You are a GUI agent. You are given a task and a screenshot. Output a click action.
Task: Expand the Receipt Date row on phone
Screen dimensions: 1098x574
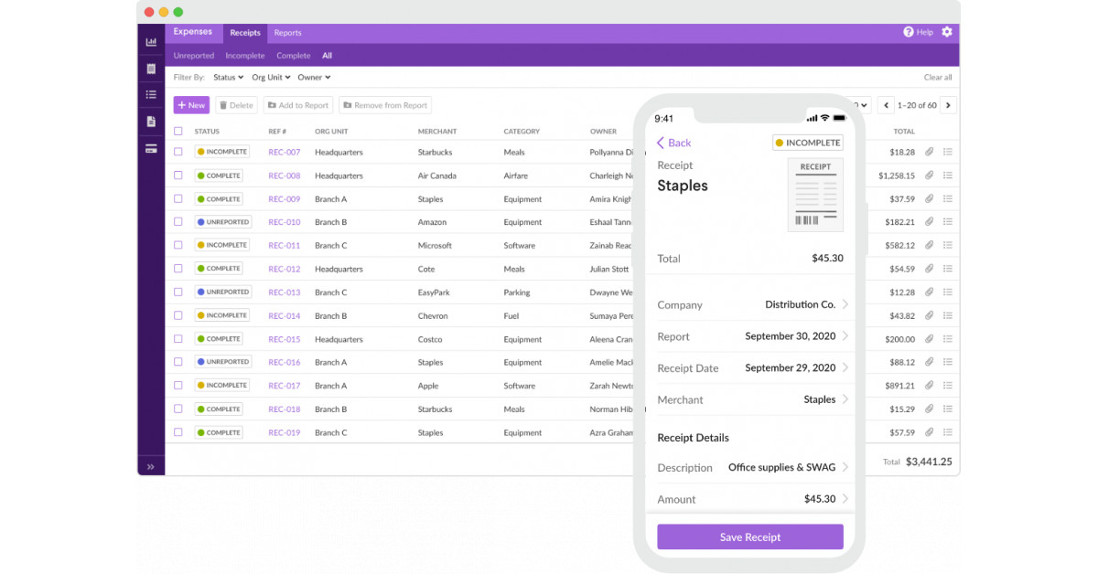pos(751,367)
